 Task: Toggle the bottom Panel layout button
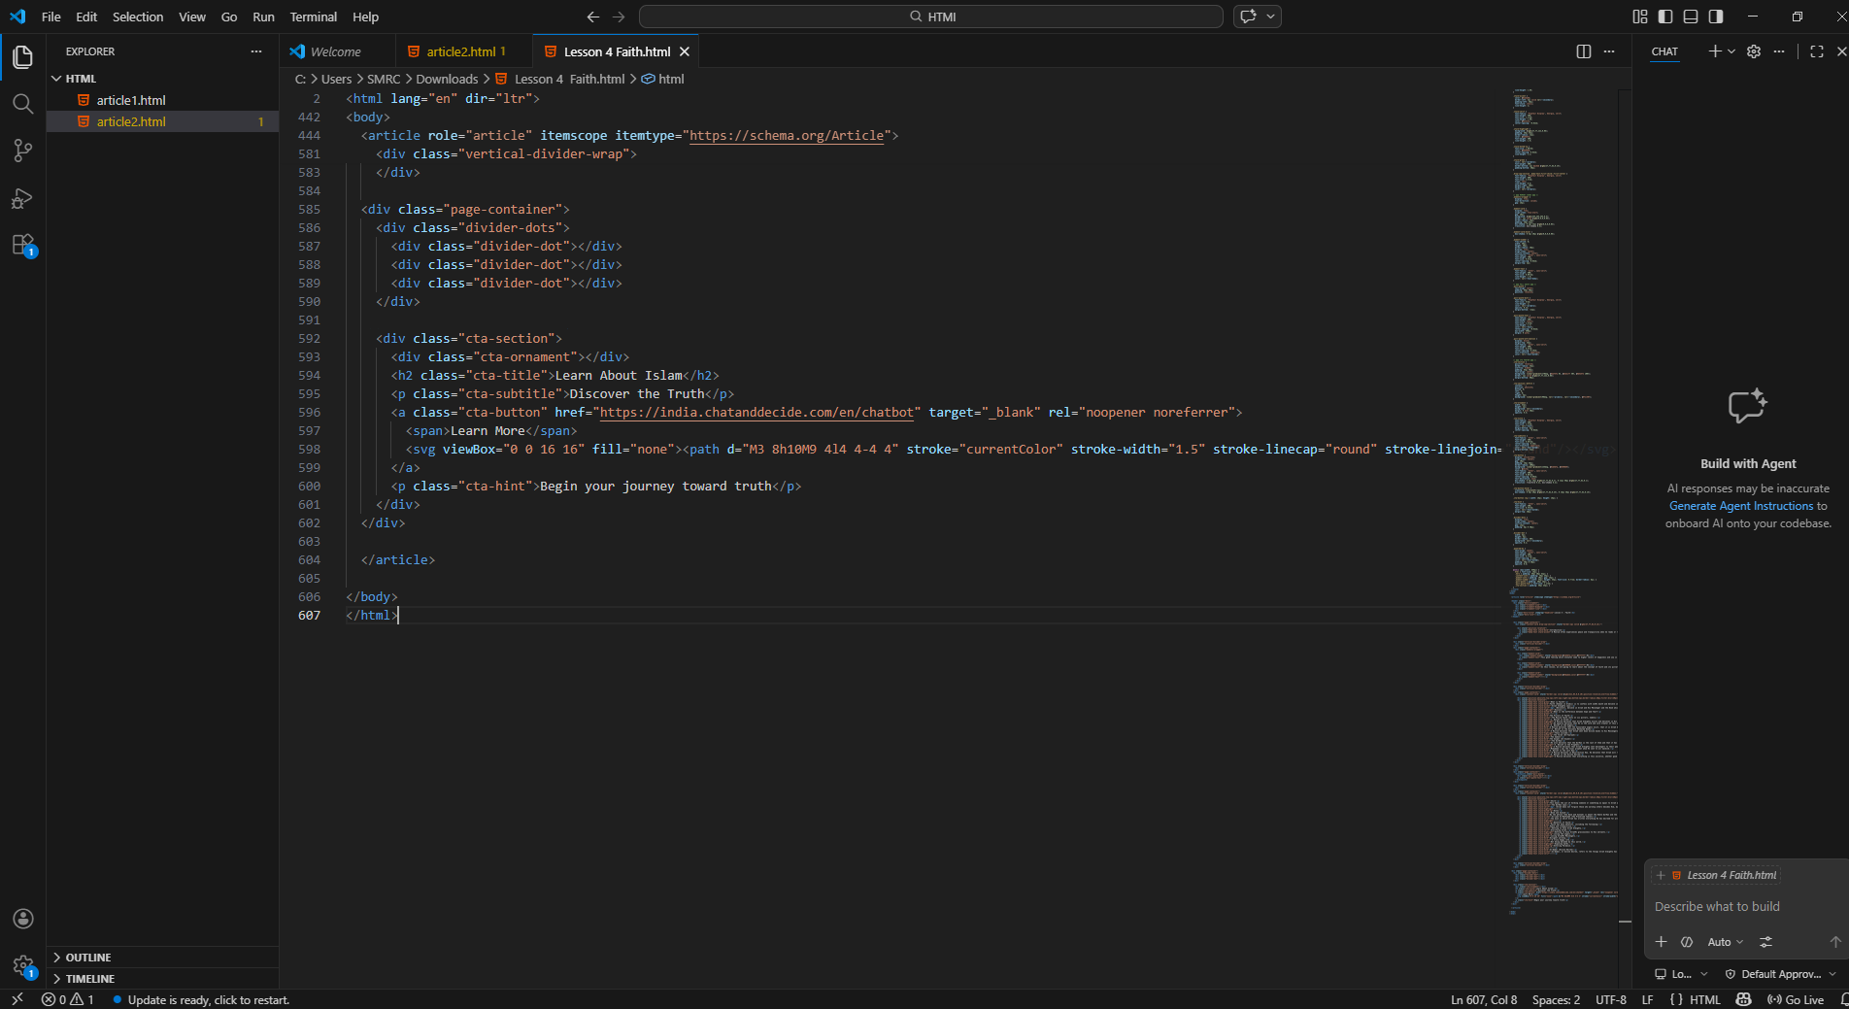[1691, 17]
